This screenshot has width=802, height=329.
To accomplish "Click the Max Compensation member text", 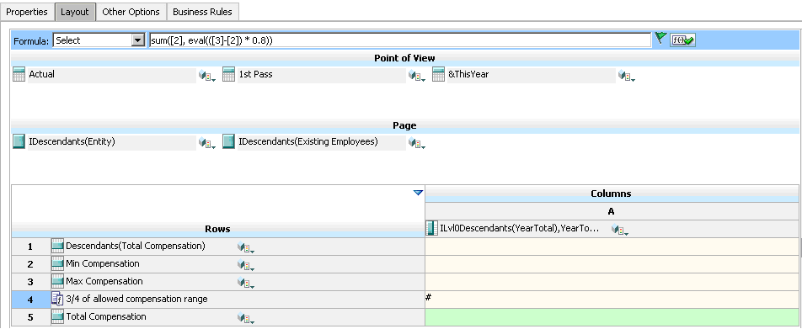I will click(104, 281).
